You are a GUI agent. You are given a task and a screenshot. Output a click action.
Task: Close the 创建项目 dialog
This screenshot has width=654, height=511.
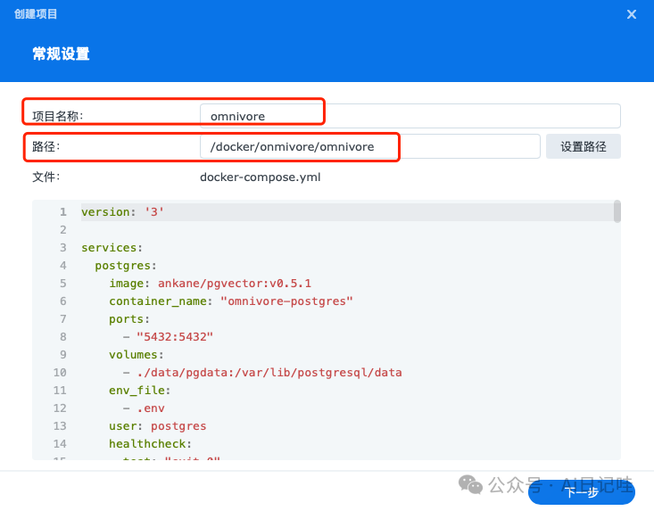click(x=631, y=14)
